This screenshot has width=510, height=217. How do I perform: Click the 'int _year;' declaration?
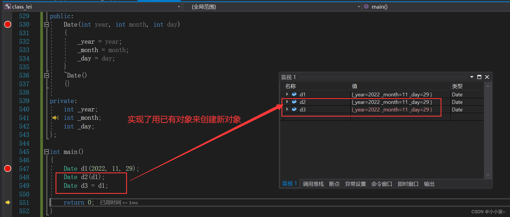[x=81, y=109]
